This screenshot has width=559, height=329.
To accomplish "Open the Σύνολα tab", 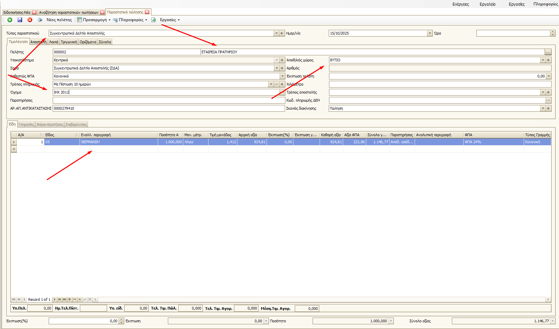I will (x=104, y=42).
